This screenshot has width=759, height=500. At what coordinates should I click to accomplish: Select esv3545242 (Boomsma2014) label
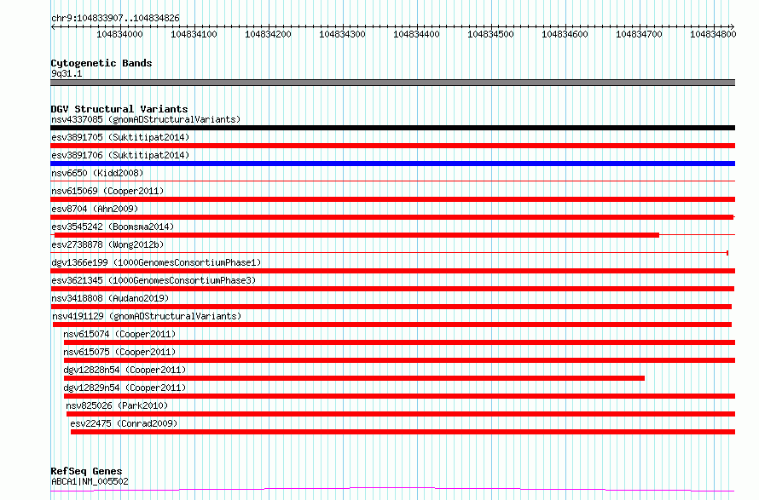[113, 227]
